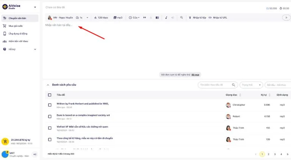Change the 128 kbps bitrate setting
Screen dimensions: 291x160
click(101, 18)
